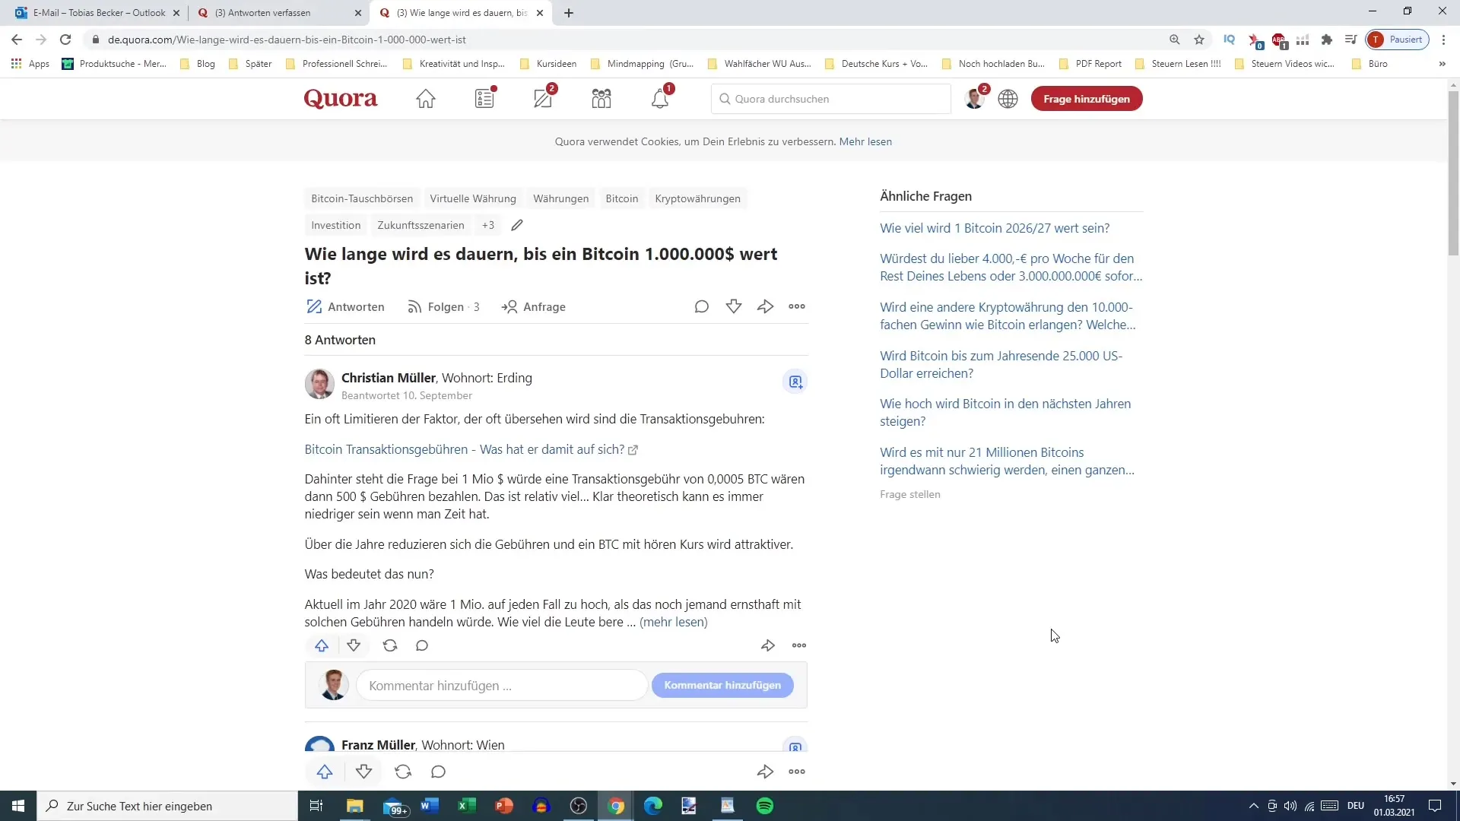1460x821 pixels.
Task: Open Spotify from the taskbar
Action: point(765,806)
